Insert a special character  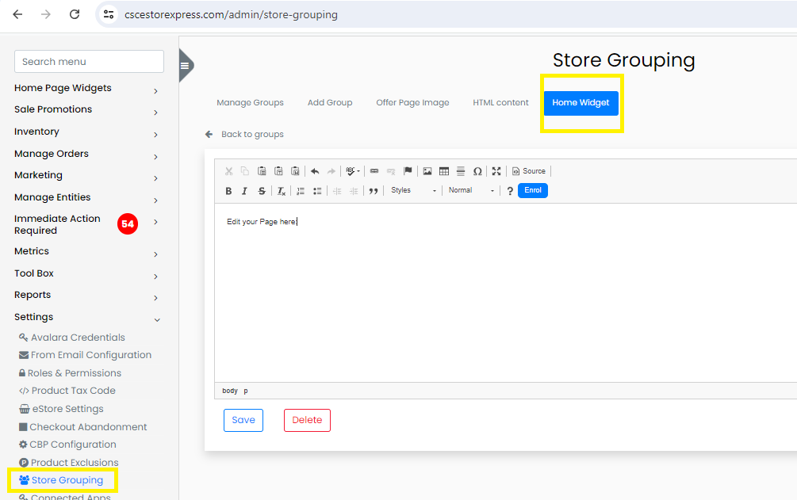[477, 170]
